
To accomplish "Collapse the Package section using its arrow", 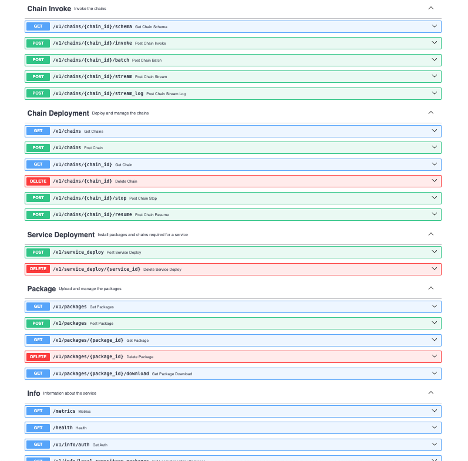I will (x=430, y=288).
